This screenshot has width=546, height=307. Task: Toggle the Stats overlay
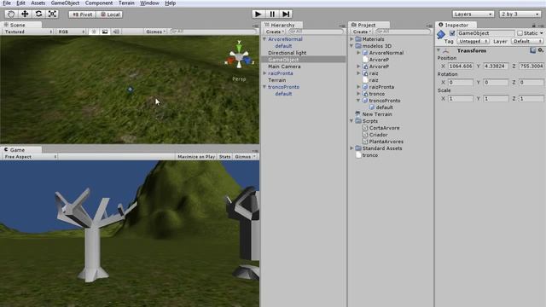click(225, 157)
